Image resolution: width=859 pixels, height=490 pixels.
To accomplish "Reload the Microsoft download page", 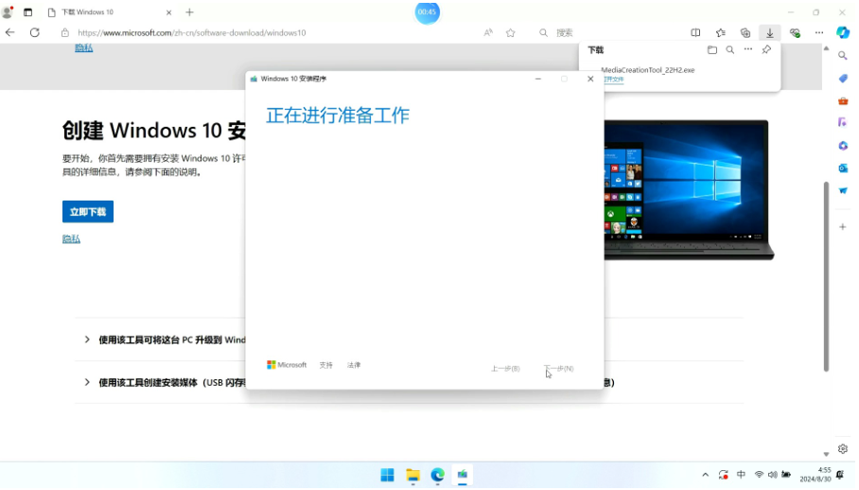I will 34,32.
